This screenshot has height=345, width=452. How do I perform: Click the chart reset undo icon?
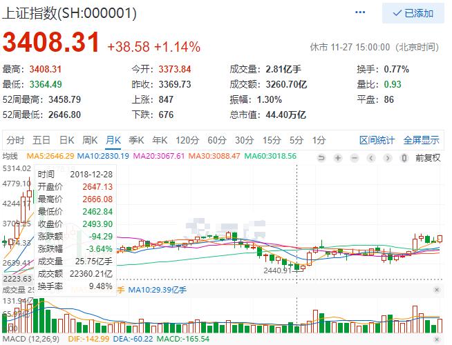[x=321, y=158]
